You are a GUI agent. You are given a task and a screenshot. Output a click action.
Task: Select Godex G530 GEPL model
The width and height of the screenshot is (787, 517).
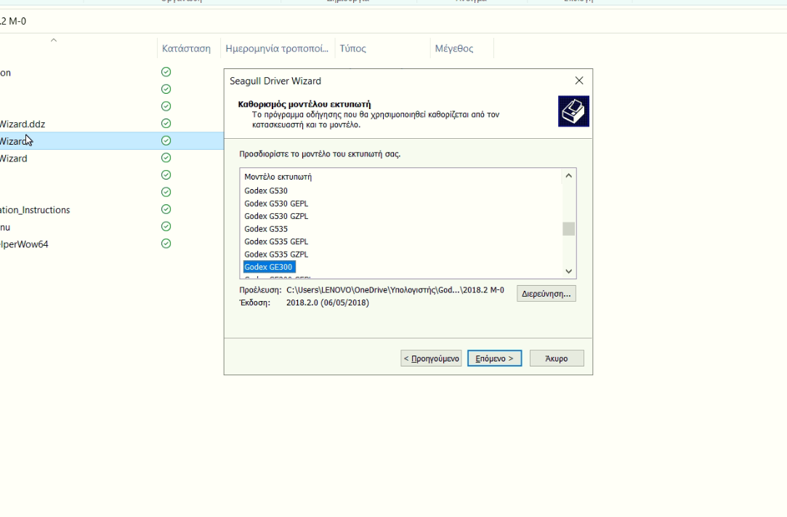click(x=276, y=204)
